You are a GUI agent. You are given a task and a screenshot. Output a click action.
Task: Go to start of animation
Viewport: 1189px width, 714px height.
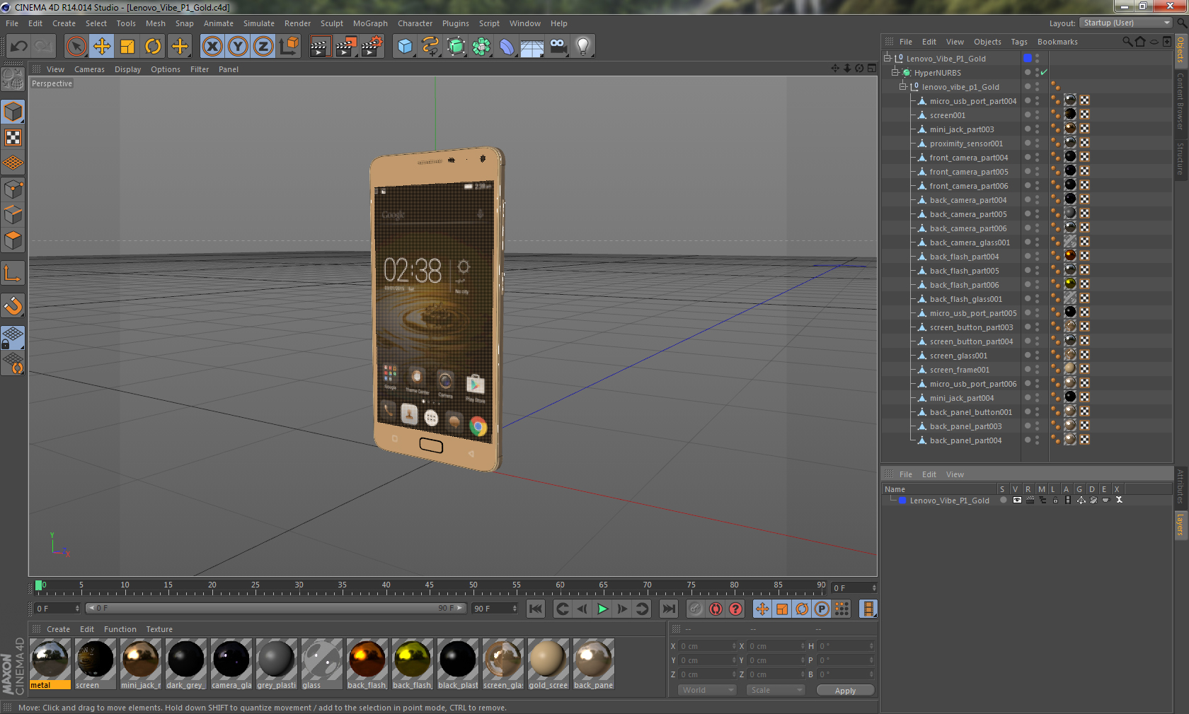click(x=536, y=609)
